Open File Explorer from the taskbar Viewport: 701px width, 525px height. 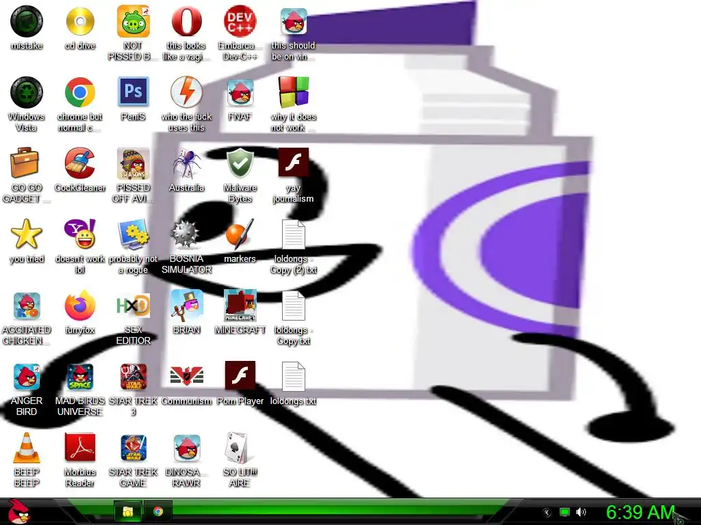click(128, 511)
